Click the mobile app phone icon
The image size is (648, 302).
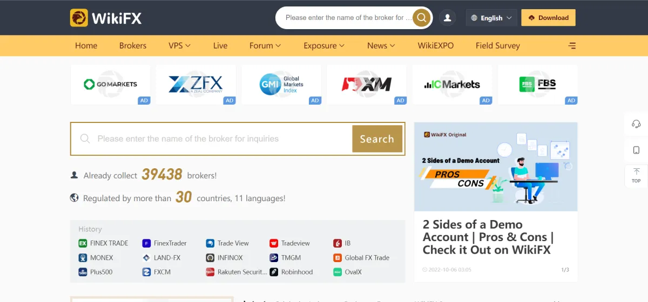coord(636,150)
